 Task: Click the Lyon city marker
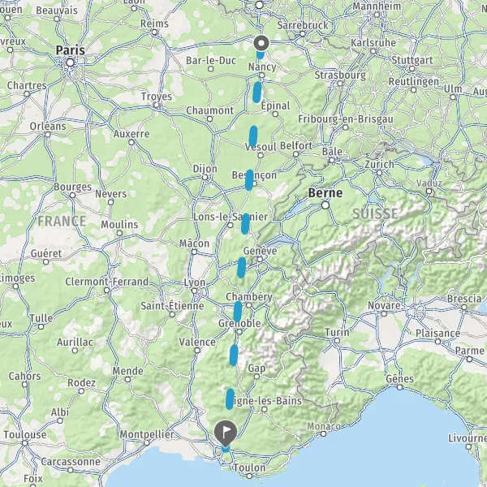(195, 291)
